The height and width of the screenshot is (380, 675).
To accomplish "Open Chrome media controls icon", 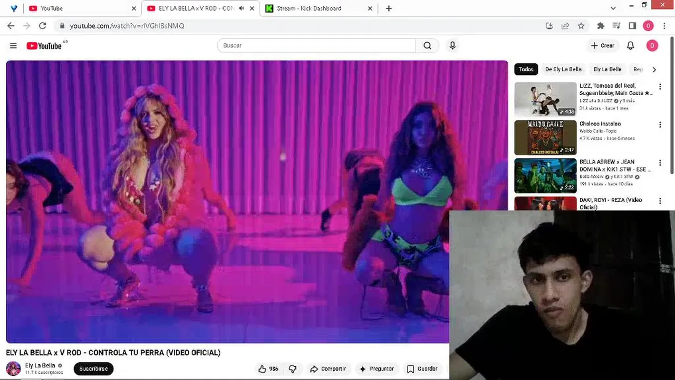I will click(616, 25).
